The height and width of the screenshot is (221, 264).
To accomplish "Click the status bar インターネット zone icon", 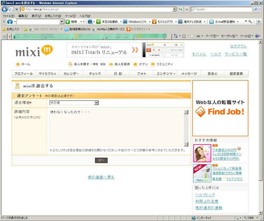I will [194, 218].
